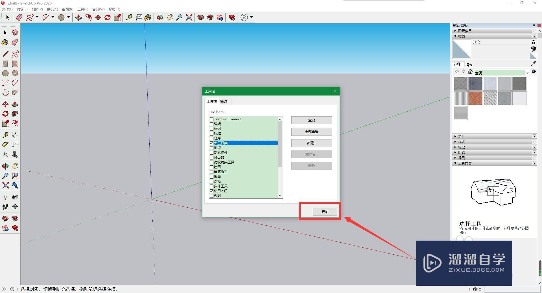Screen dimensions: 542x293
Task: Click the Zoom Window tool in left toolset
Action: (15, 176)
